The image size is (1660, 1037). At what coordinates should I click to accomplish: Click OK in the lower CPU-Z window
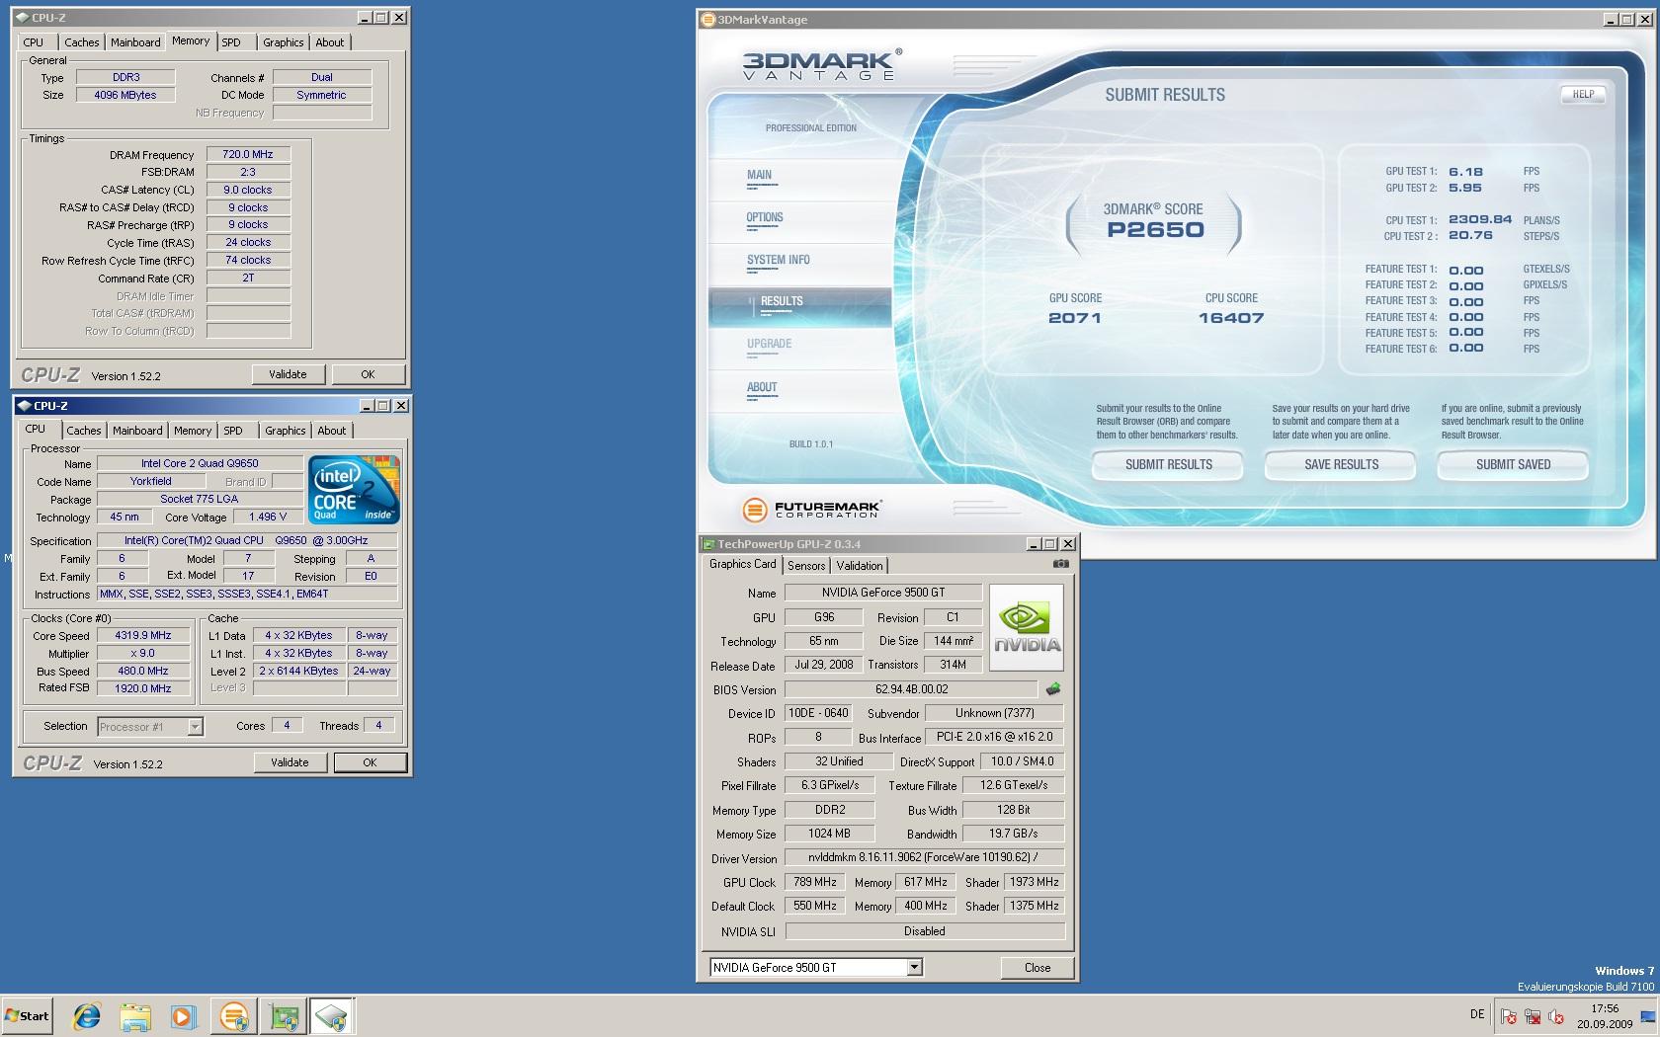click(x=370, y=762)
